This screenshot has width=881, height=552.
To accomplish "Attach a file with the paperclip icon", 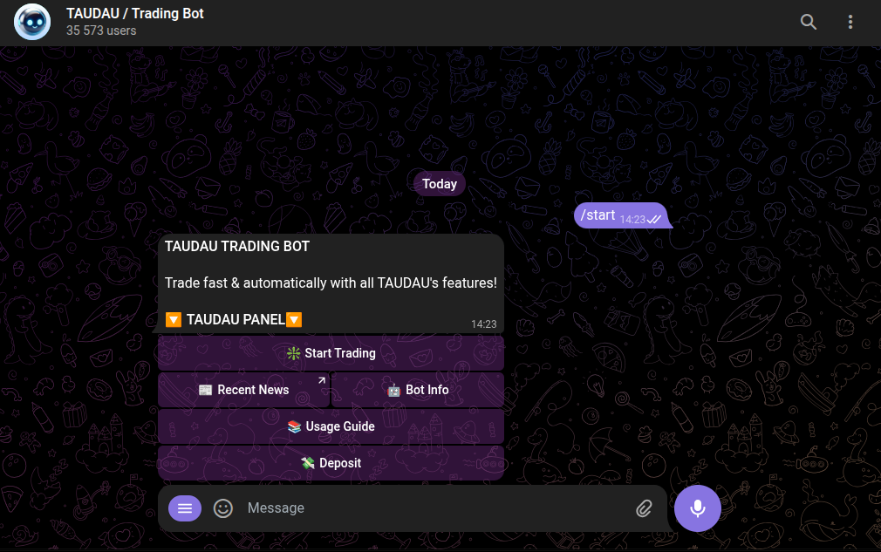I will [x=644, y=508].
